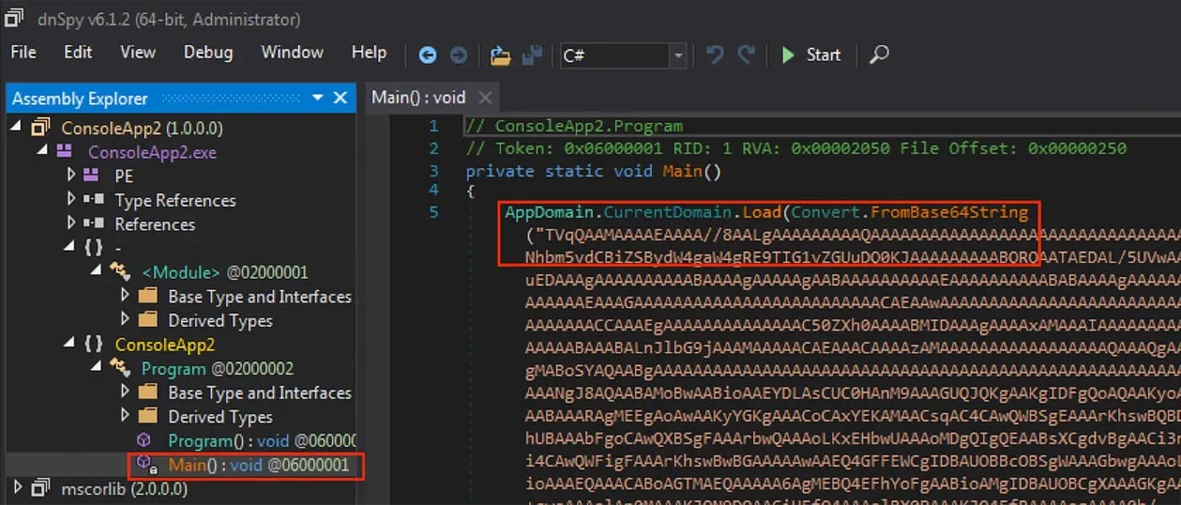Click the save all modules icon
This screenshot has width=1181, height=505.
531,54
